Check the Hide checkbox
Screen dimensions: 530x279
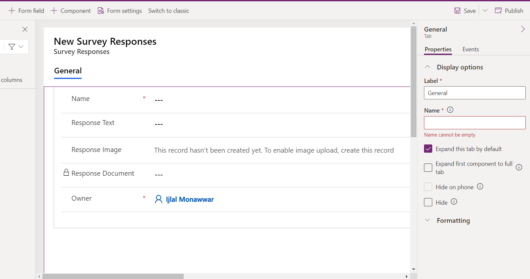[x=428, y=202]
